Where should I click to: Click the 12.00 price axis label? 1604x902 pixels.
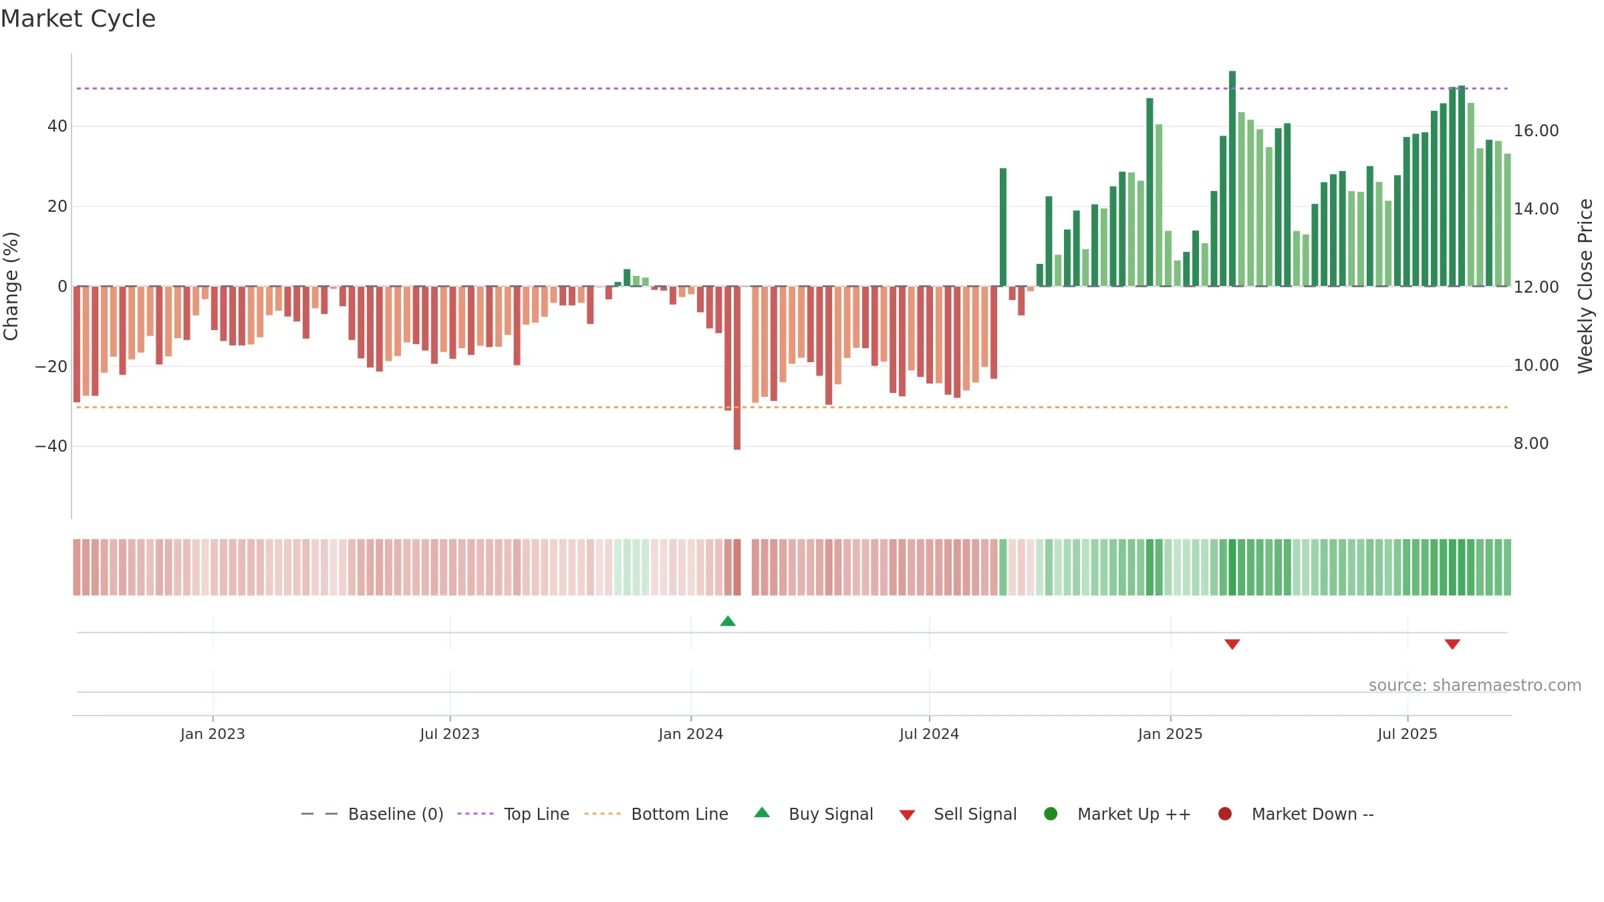pos(1536,287)
